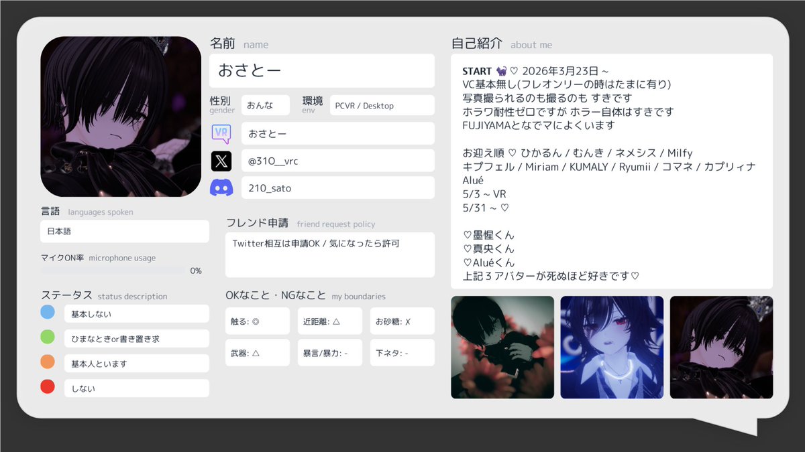
Task: Click the boundary box 下ネタ: -
Action: pyautogui.click(x=402, y=352)
